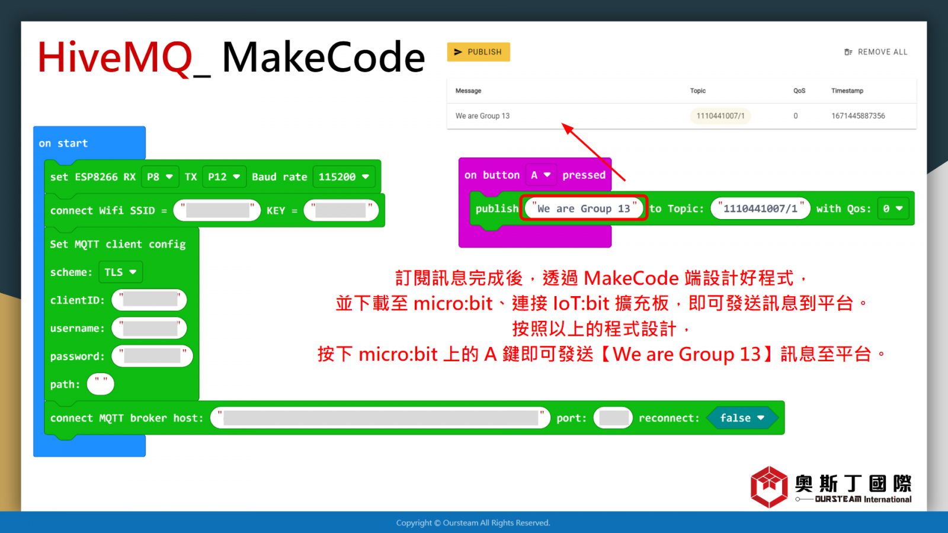
Task: Click the Wifi SSID input field
Action: [217, 210]
